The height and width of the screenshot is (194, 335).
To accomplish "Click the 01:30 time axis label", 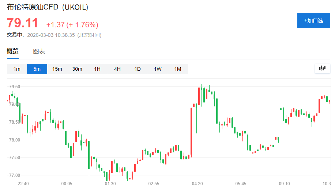I will (x=110, y=183).
